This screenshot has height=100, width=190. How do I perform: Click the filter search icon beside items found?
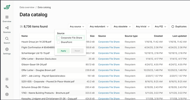(21, 27)
